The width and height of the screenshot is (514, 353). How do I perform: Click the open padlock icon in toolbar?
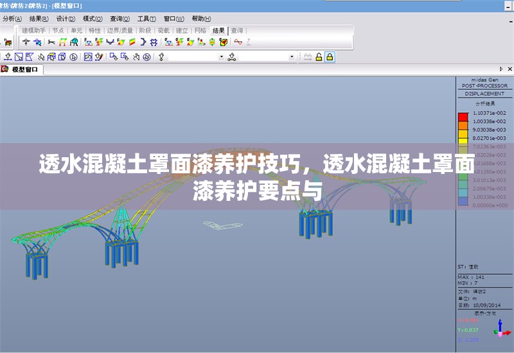tap(319, 57)
